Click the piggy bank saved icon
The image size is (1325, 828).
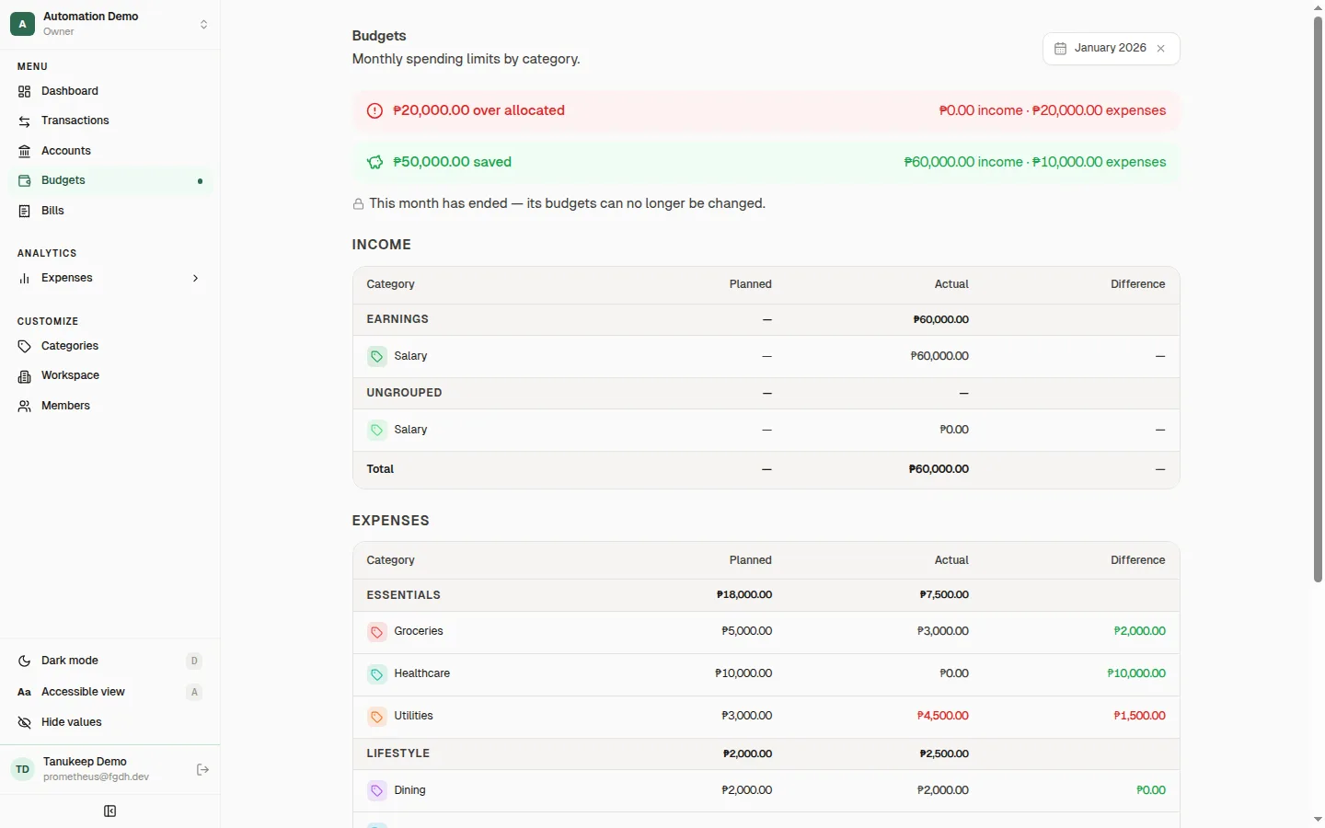(x=374, y=162)
